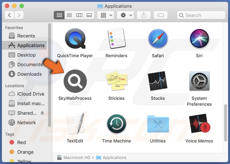Open the Time Machine app icon
The image size is (230, 164).
click(x=116, y=124)
